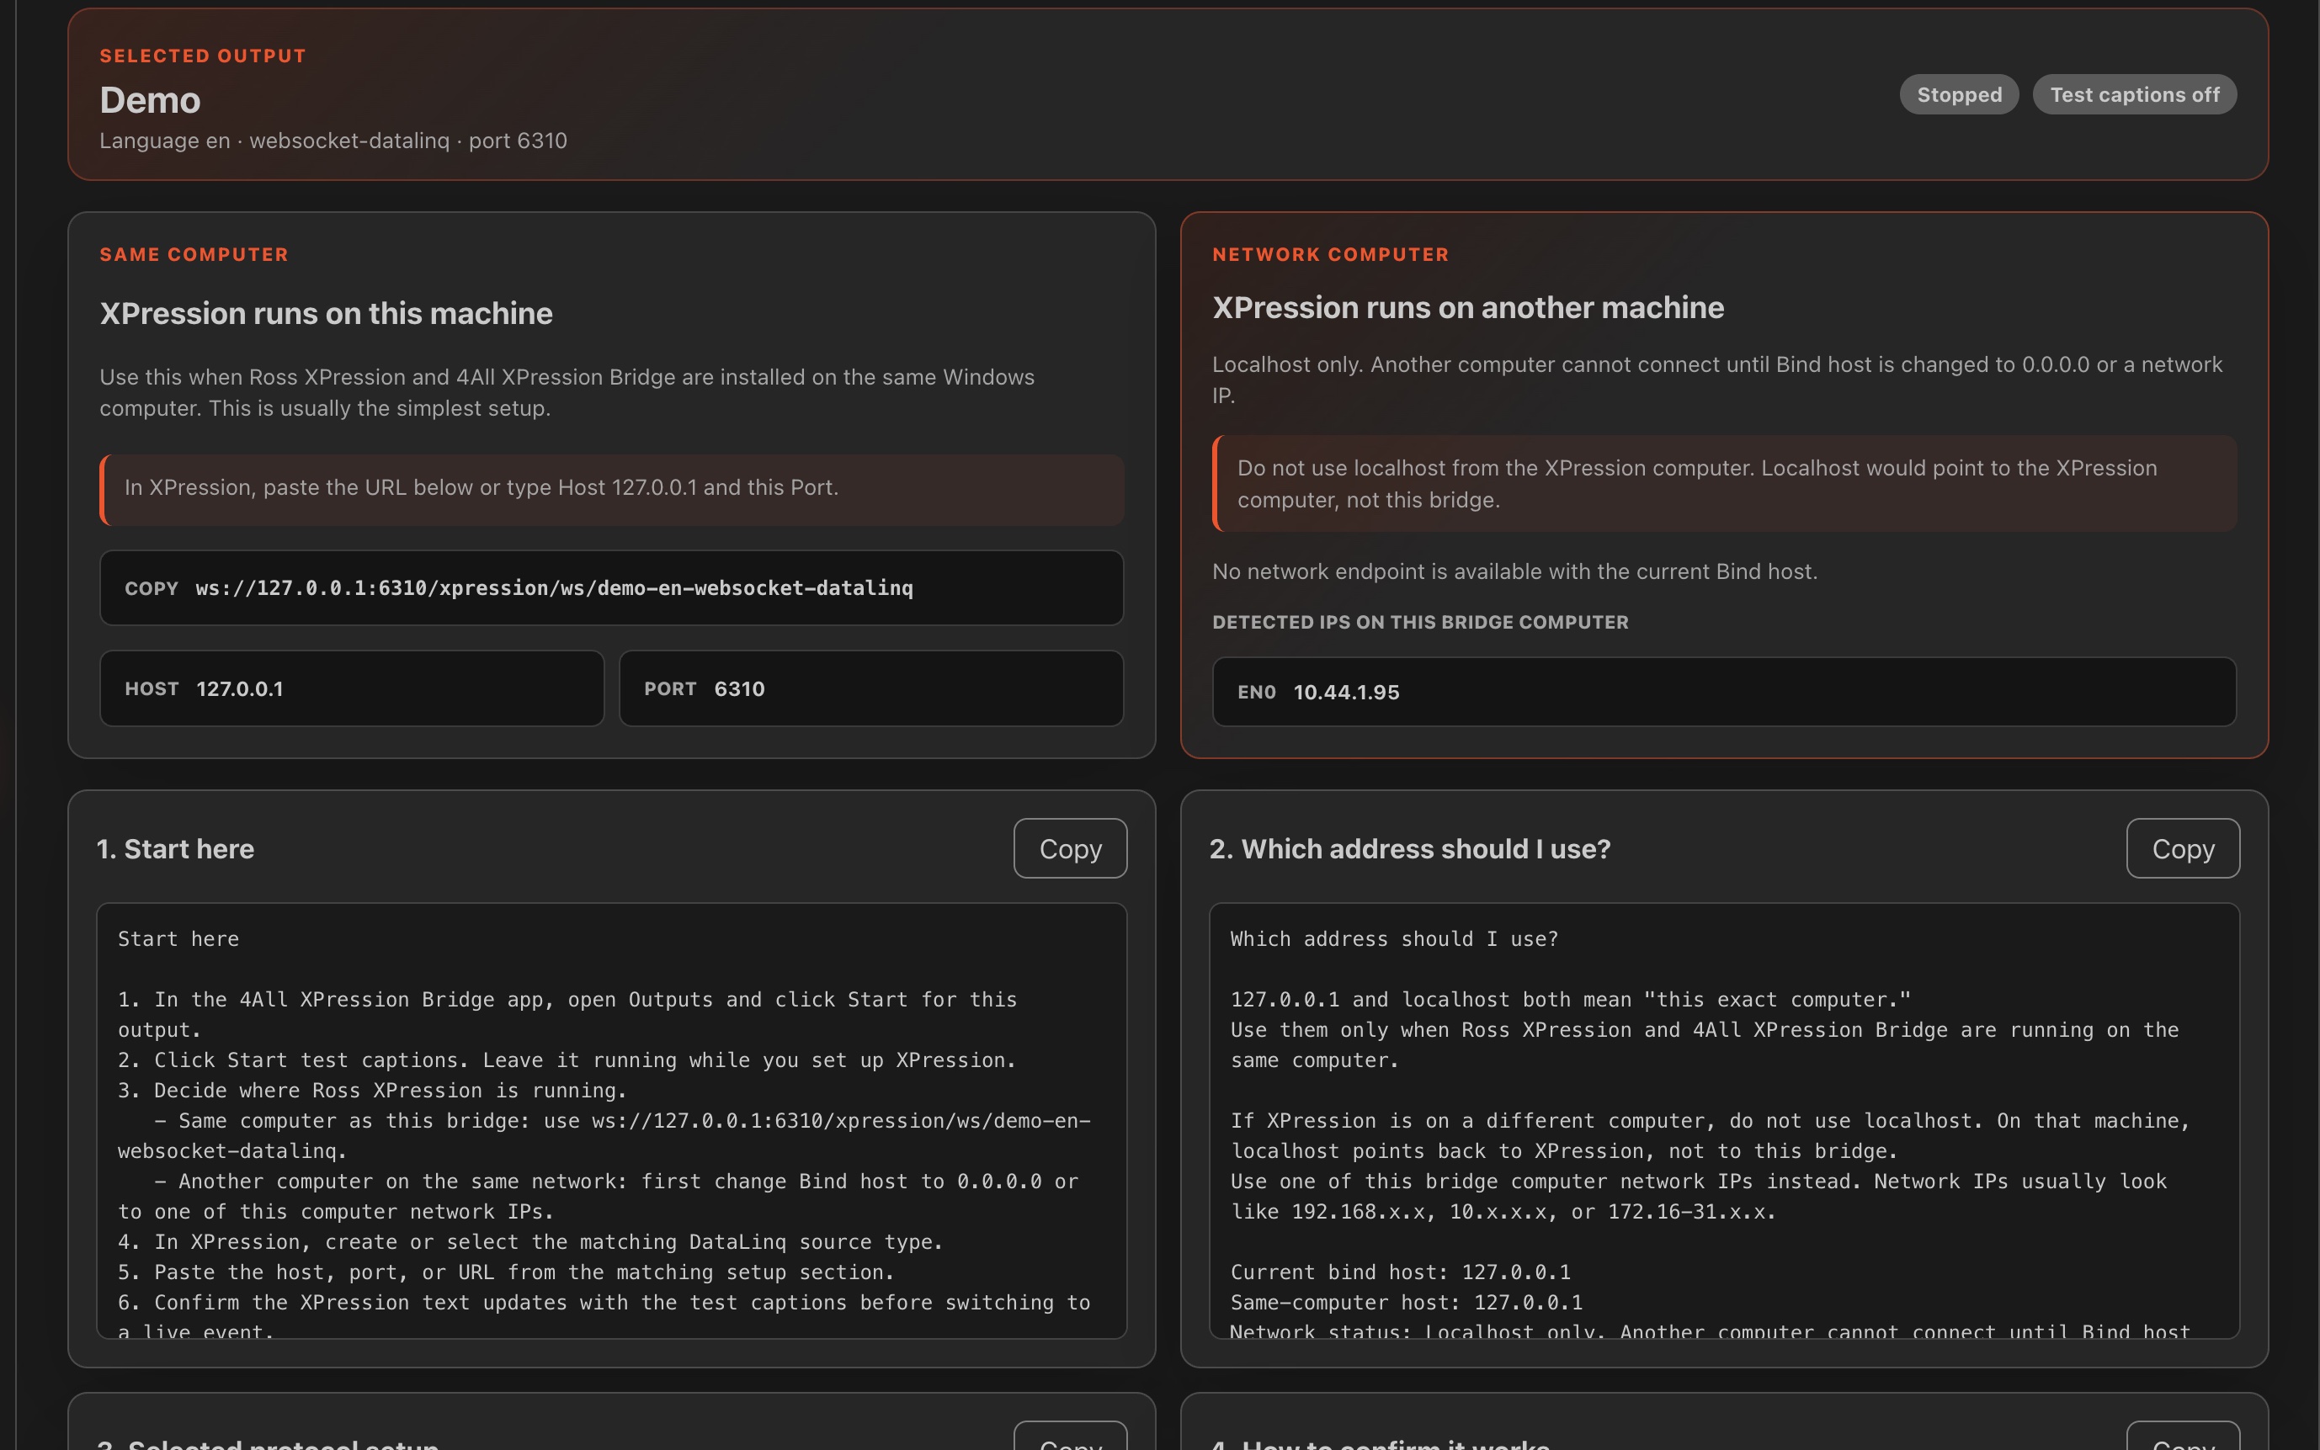
Task: Click the '1. Start here' heading
Action: (x=175, y=849)
